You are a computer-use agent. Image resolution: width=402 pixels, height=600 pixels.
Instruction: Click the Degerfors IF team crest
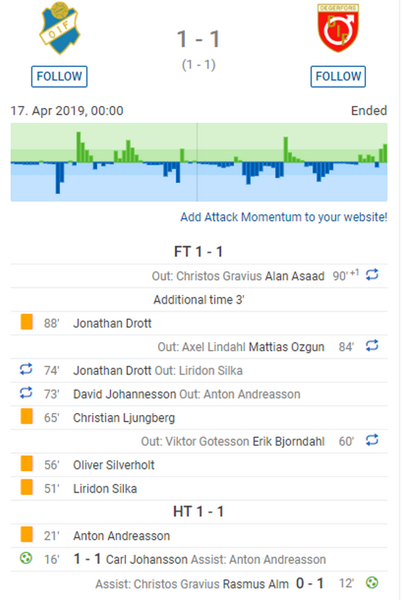(338, 27)
